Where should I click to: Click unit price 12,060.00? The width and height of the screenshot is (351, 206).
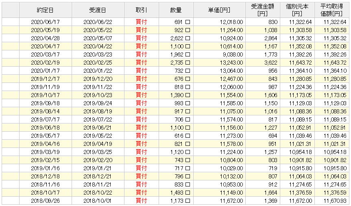(x=231, y=87)
